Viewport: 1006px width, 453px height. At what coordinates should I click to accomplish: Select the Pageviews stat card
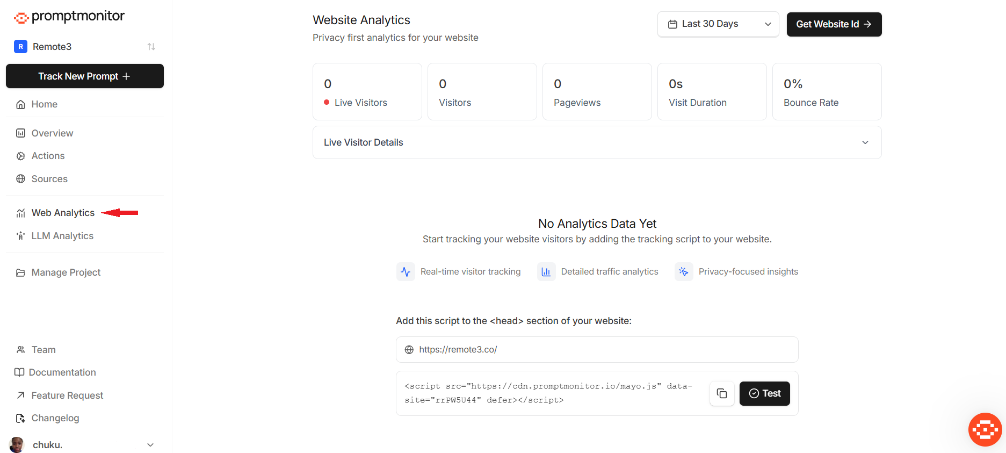(597, 92)
